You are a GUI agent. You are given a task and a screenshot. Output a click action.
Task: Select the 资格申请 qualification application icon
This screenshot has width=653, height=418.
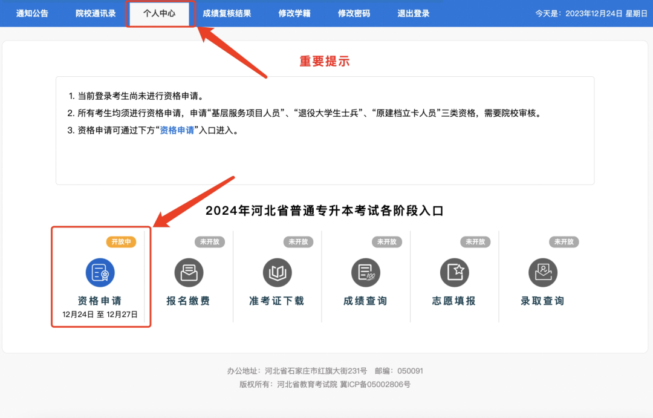tap(100, 273)
